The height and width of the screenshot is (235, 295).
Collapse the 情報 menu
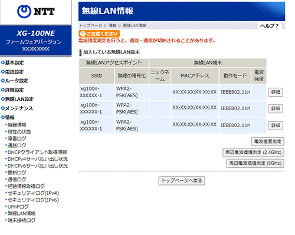[8, 117]
